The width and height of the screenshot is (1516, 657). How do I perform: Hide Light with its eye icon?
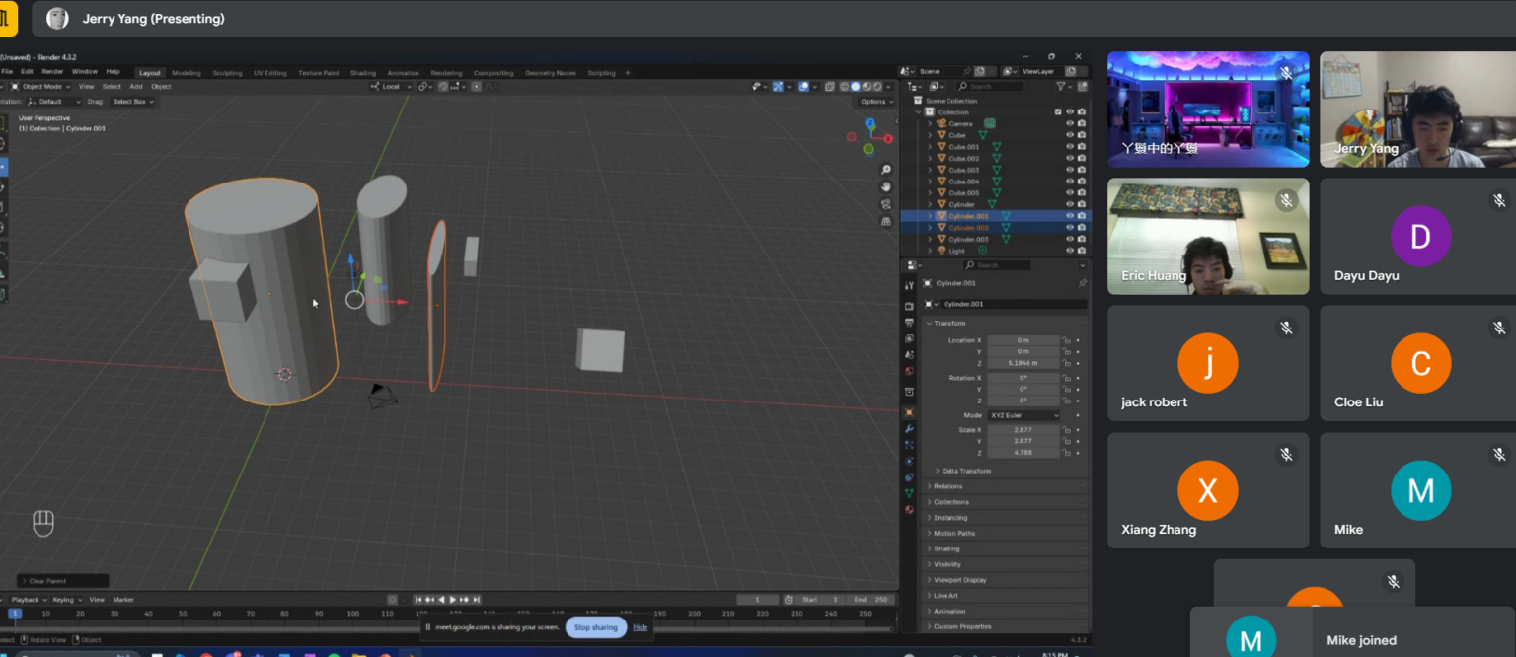[x=1070, y=251]
